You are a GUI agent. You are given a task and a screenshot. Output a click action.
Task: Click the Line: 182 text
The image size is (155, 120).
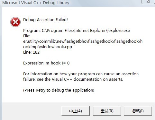tap(31, 52)
